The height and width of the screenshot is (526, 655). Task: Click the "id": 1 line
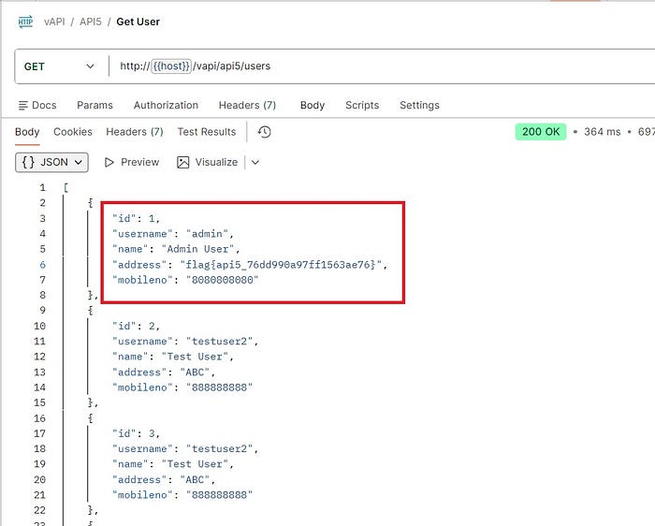135,218
